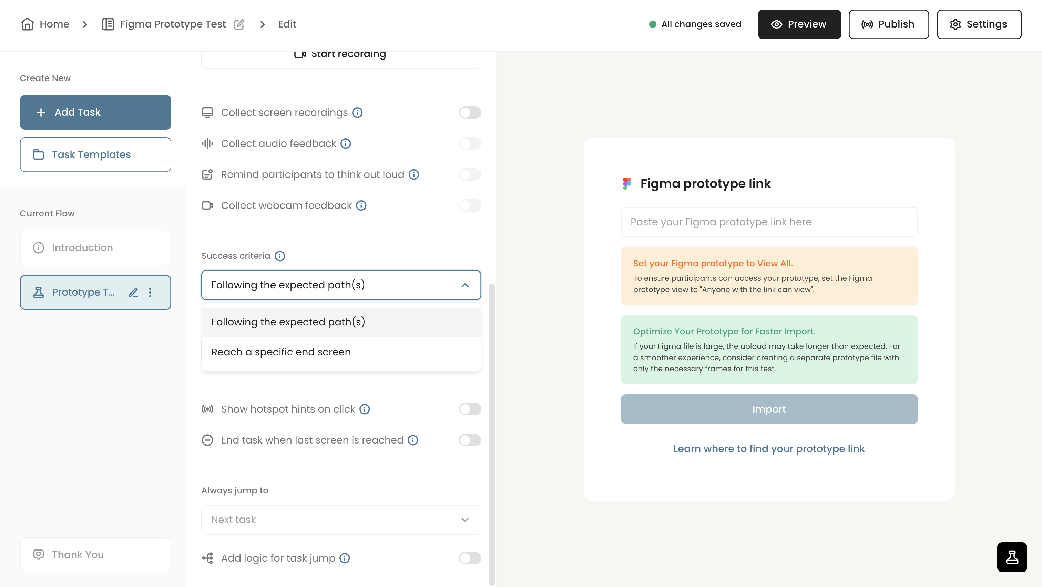1042x587 pixels.
Task: Collapse the Success criteria dropdown
Action: [x=465, y=285]
